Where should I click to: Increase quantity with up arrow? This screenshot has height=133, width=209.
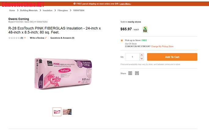tap(142, 55)
